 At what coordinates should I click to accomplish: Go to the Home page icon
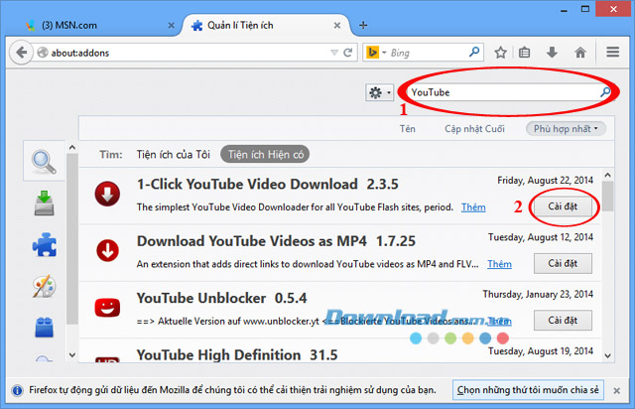[580, 52]
